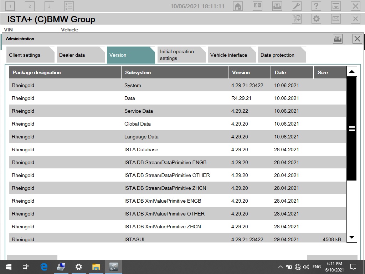Select numbered button 2 in top bar
Image resolution: width=365 pixels, height=274 pixels.
30,6
